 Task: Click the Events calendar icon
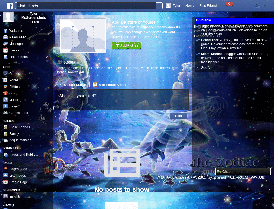(5, 50)
